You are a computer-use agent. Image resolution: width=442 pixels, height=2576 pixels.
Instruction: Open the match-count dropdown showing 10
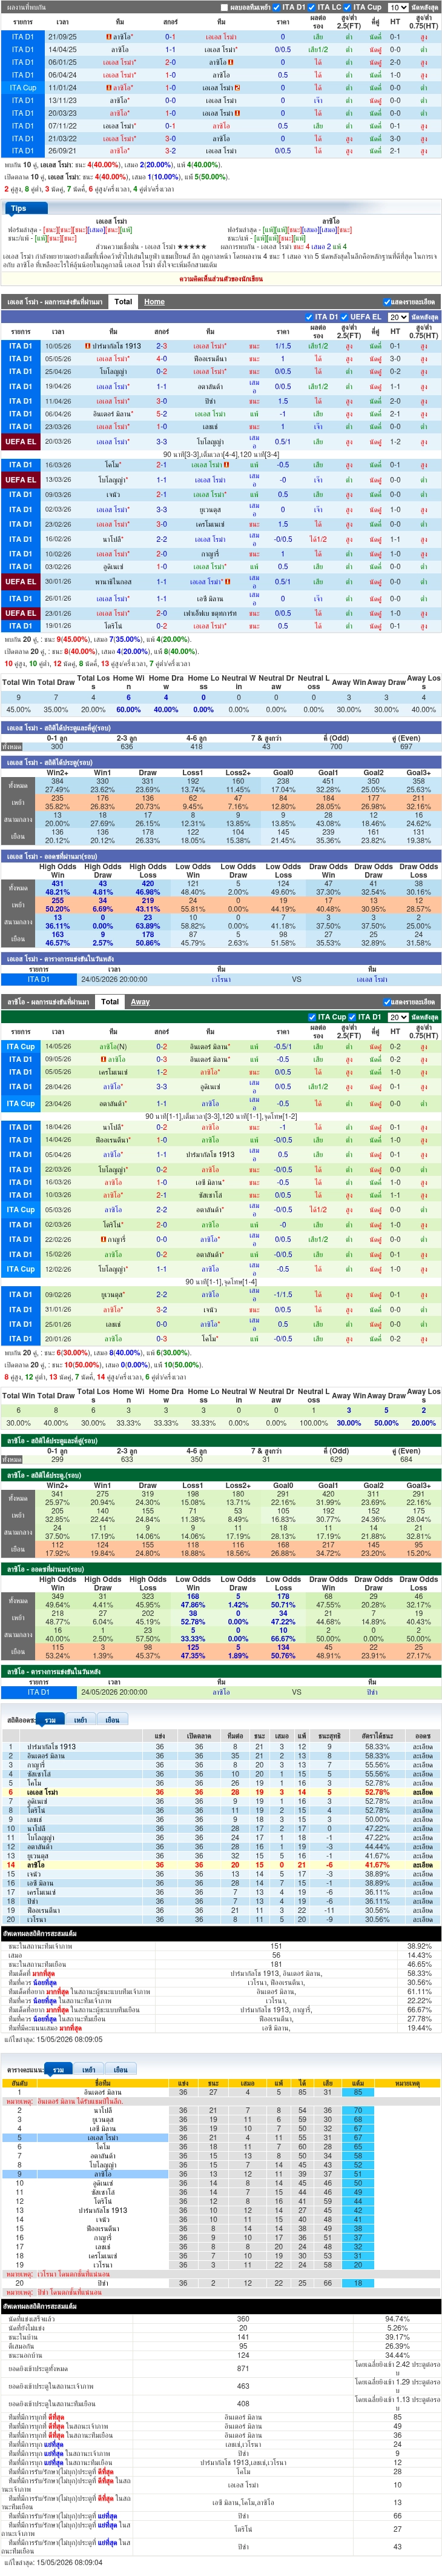(397, 7)
